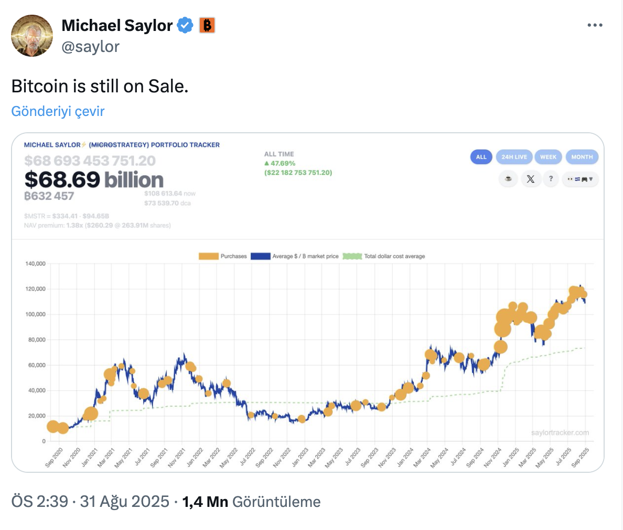
Task: Open Michael Saylor's profile avatar
Action: [x=32, y=36]
